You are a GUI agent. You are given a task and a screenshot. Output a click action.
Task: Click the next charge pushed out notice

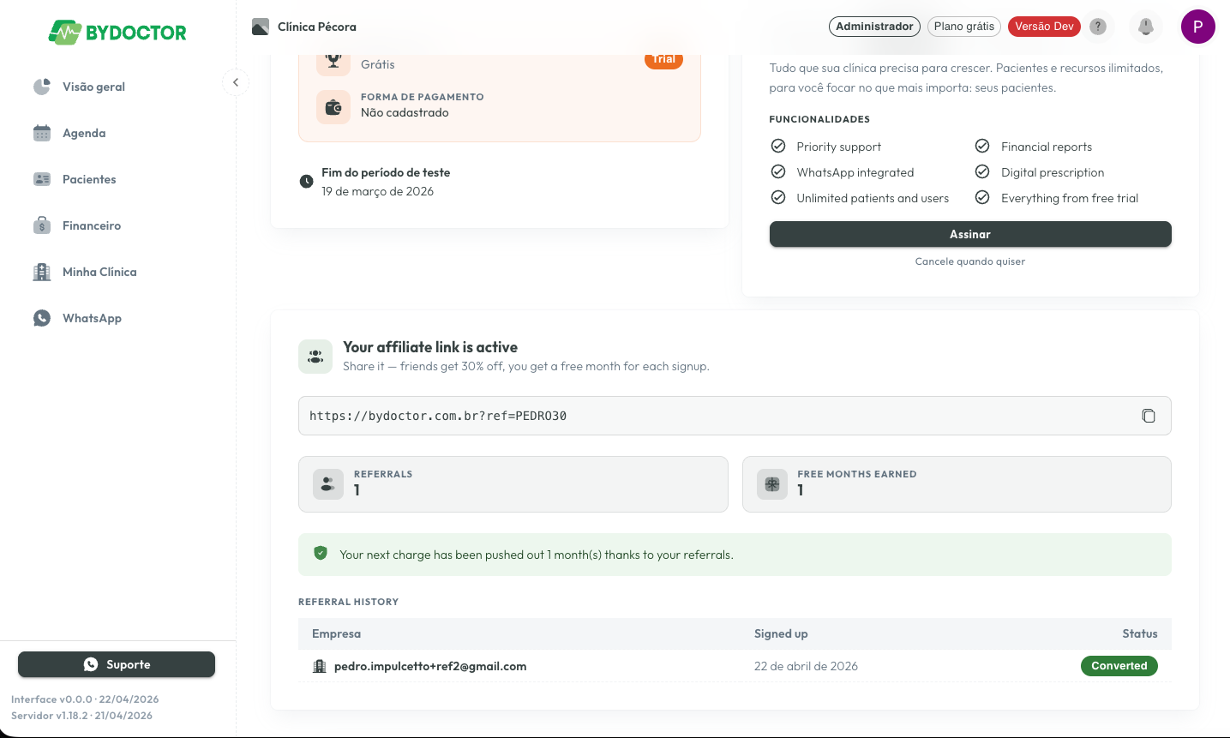point(735,555)
